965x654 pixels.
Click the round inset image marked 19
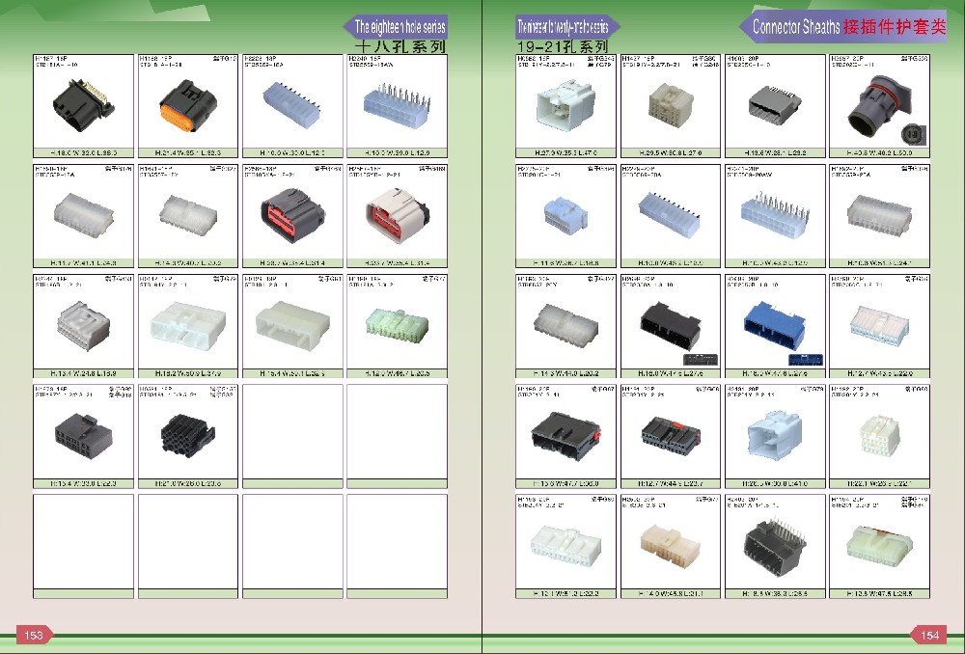(x=914, y=135)
